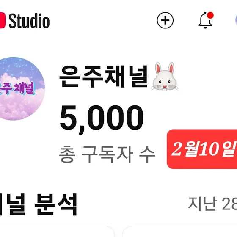The height and width of the screenshot is (237, 237).
Task: Click the red YouTube logo icon
Action: pyautogui.click(x=3, y=20)
